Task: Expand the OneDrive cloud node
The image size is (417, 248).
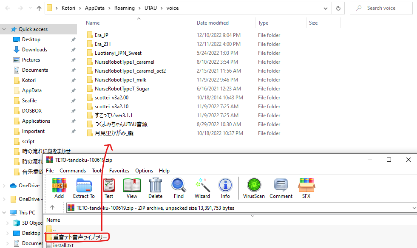Action: pyautogui.click(x=4, y=186)
